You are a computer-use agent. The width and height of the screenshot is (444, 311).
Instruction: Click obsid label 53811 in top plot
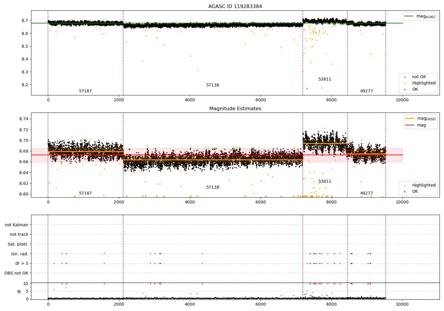(325, 79)
